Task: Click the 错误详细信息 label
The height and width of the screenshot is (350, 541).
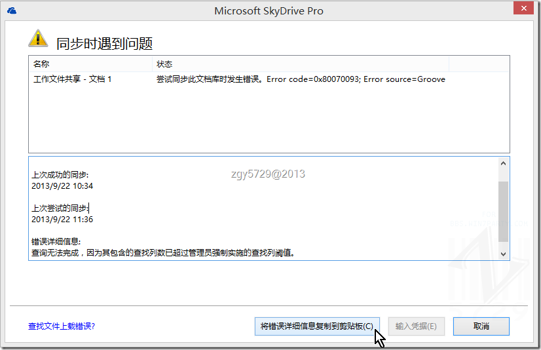Action: [56, 242]
